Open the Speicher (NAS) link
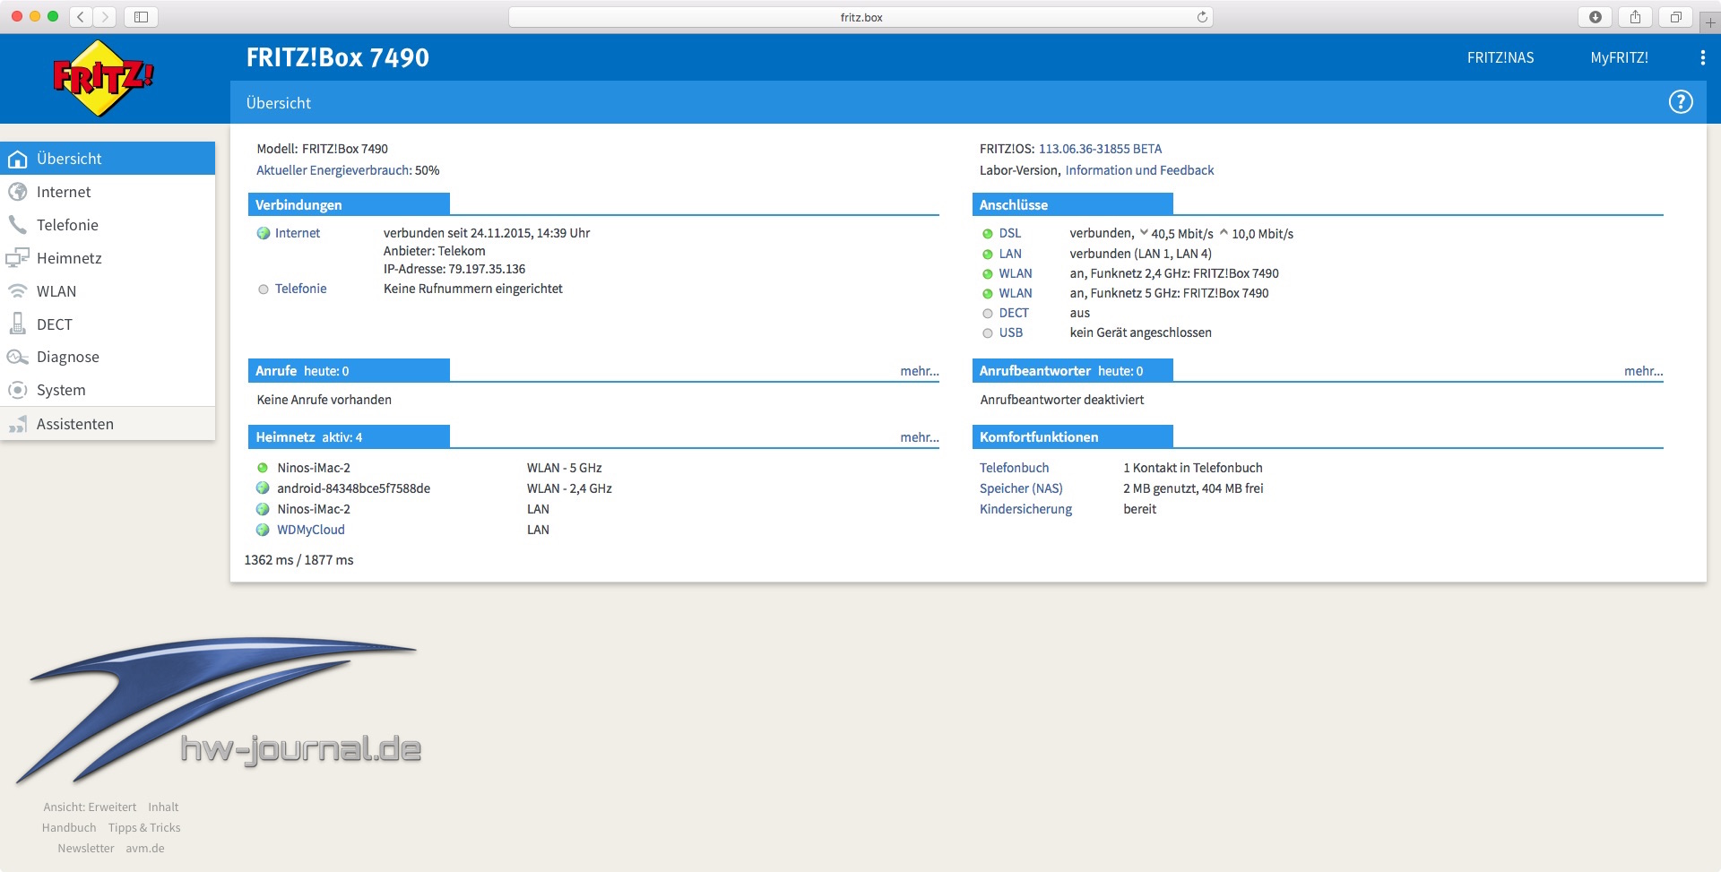Image resolution: width=1721 pixels, height=872 pixels. [x=1021, y=488]
